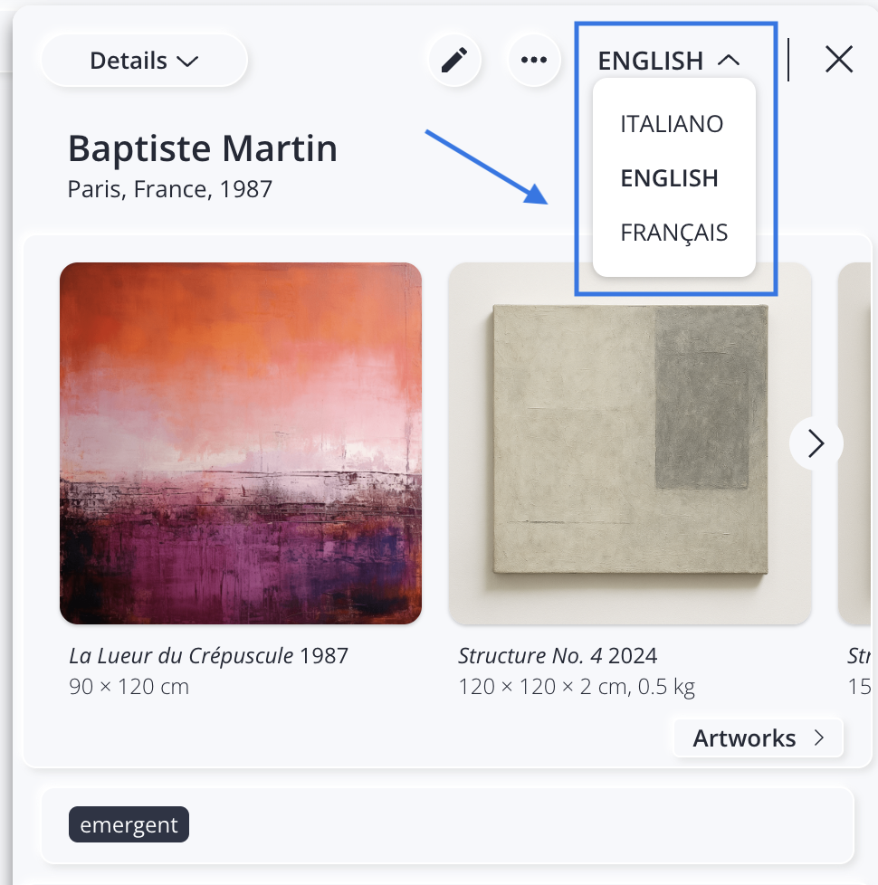Show next artworks with carousel arrow
This screenshot has width=878, height=885.
[816, 443]
